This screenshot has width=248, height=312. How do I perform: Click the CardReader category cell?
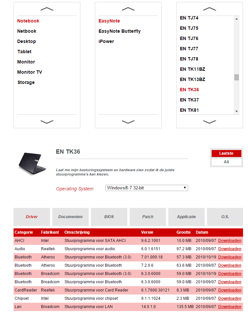tap(26, 290)
